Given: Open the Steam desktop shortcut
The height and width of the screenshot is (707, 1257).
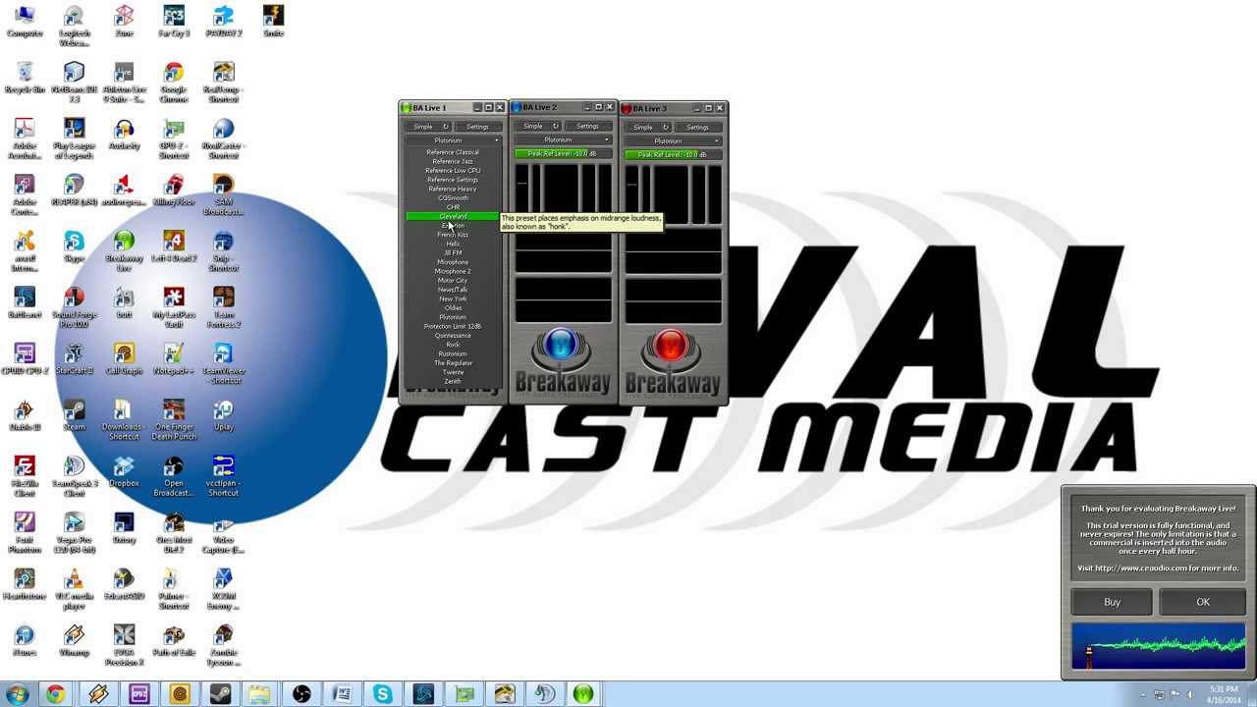Looking at the screenshot, I should pyautogui.click(x=74, y=414).
